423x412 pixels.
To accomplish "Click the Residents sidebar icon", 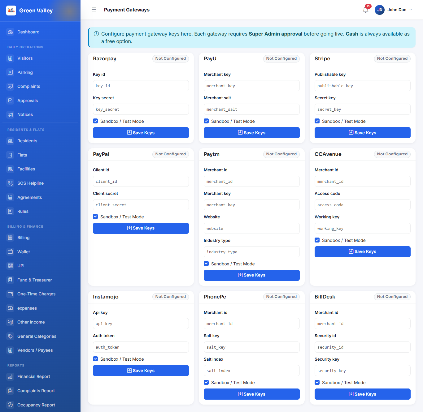I will tap(10, 141).
